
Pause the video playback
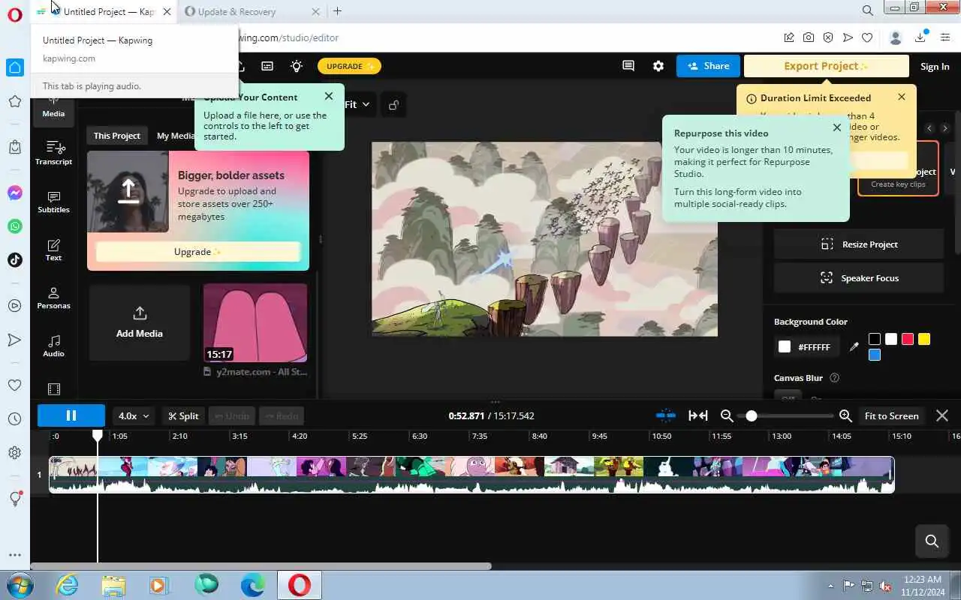tap(71, 415)
